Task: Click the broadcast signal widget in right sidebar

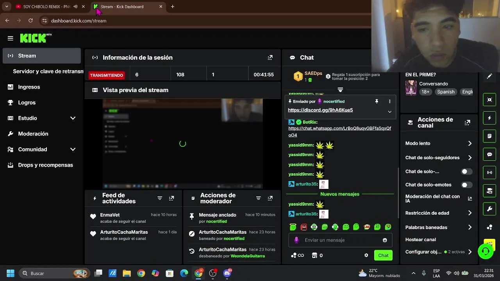Action: 489,173
